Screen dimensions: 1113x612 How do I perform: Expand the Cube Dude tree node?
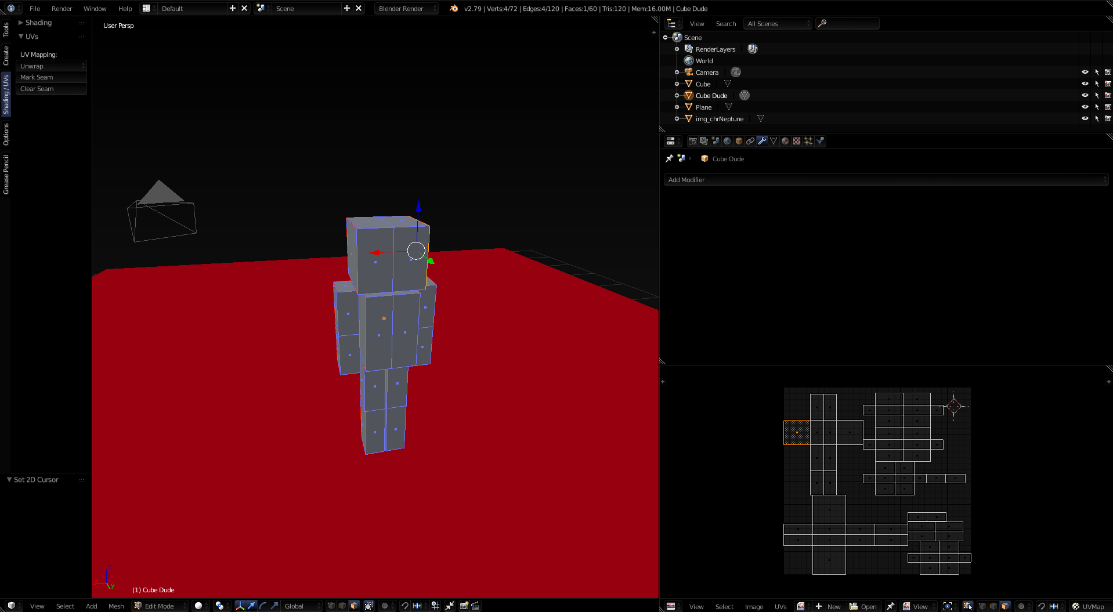[677, 95]
